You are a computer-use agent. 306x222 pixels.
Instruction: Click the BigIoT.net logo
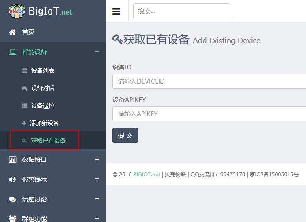tap(41, 11)
